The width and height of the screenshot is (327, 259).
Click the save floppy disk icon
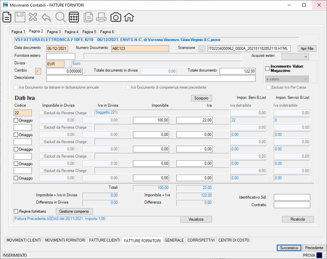[x=20, y=17]
